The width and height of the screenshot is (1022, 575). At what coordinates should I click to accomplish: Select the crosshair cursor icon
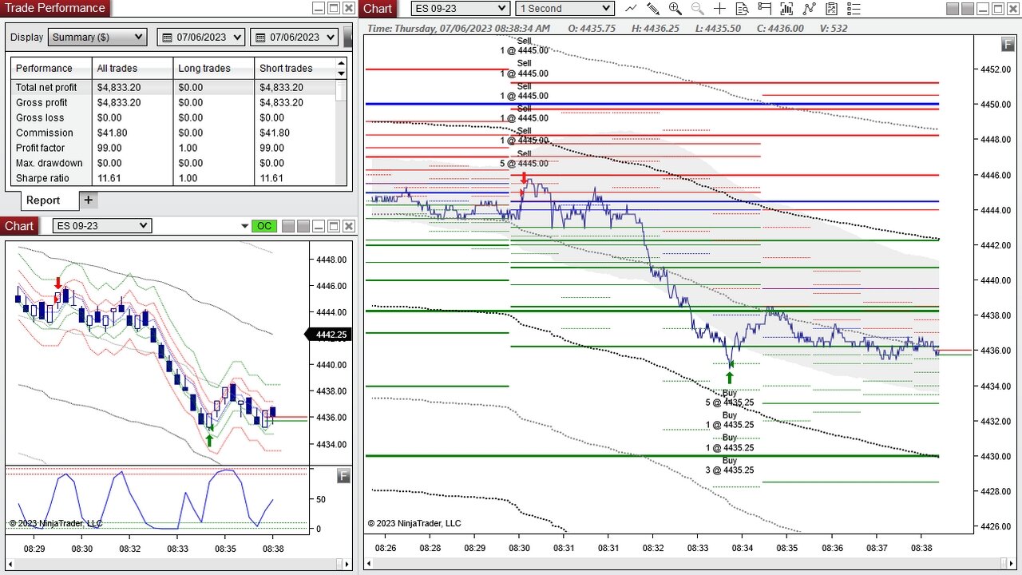[x=720, y=9]
